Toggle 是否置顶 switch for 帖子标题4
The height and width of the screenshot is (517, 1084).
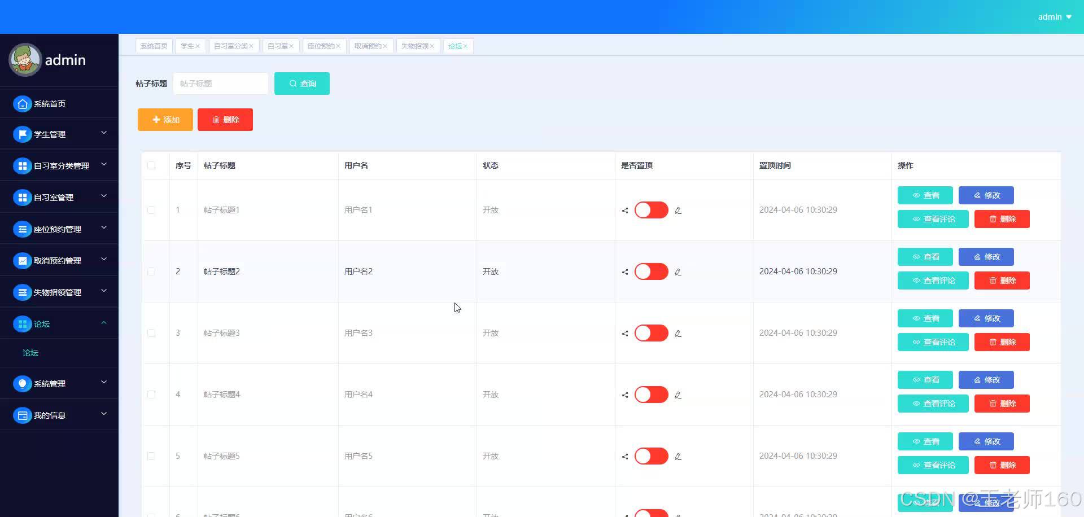(652, 395)
